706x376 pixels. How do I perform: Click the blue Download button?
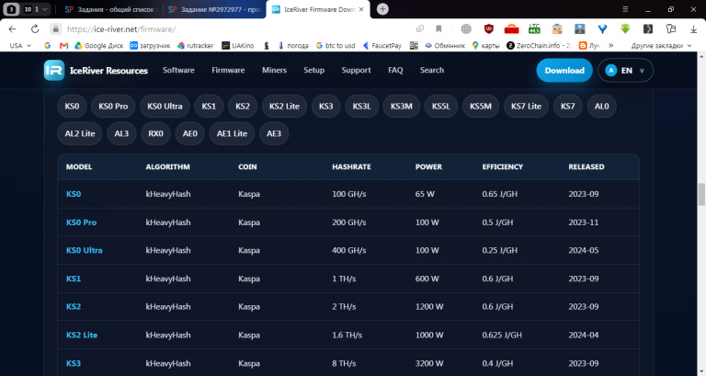point(564,70)
